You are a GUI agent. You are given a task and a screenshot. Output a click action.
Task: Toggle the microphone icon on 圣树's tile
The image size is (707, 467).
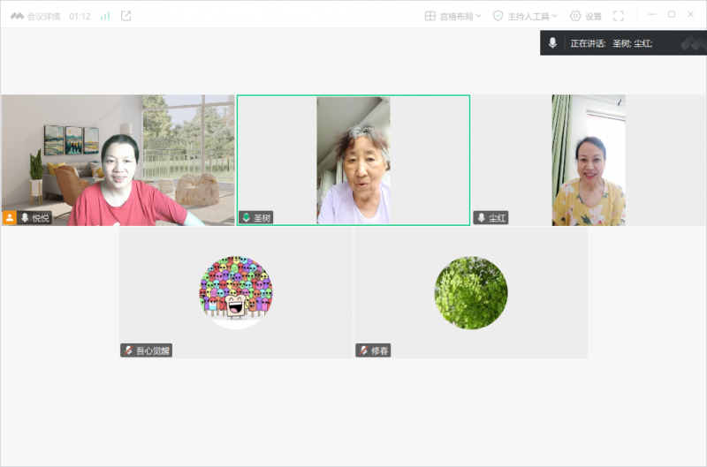[x=246, y=217]
